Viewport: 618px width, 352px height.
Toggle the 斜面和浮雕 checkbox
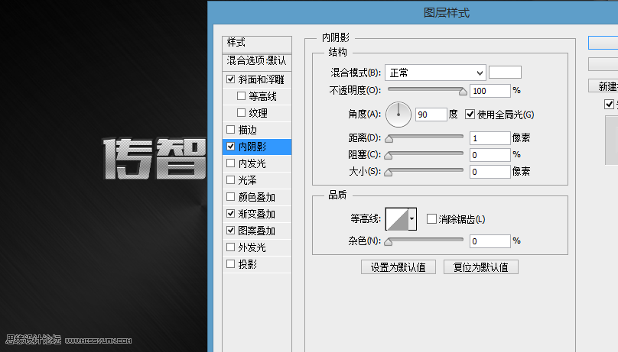coord(230,79)
